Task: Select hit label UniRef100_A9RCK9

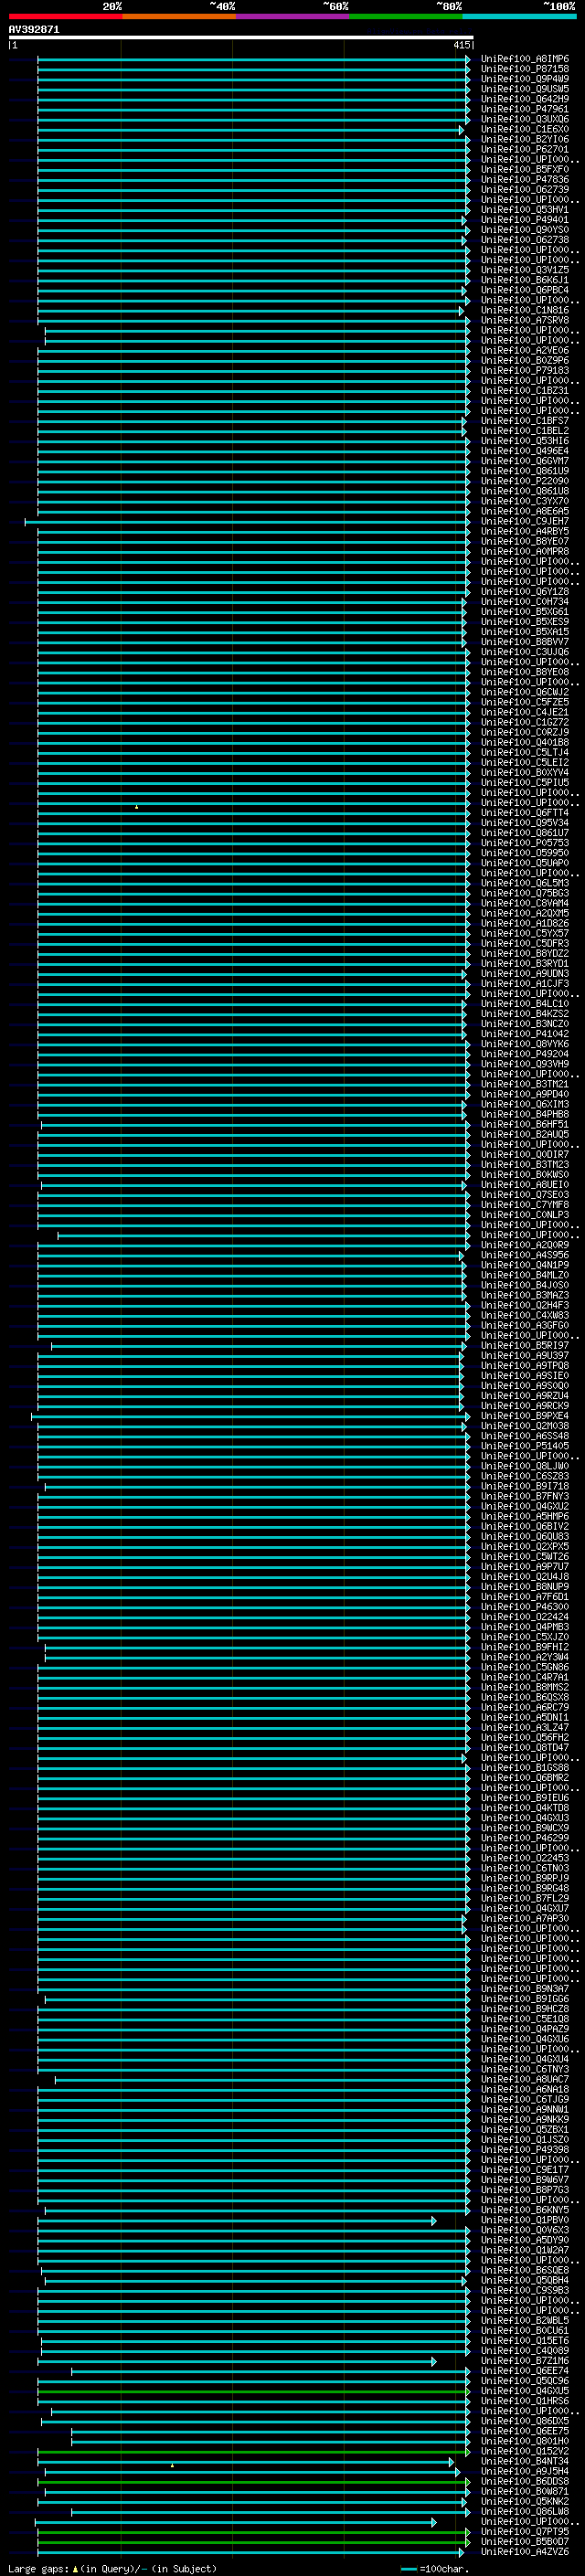Action: (525, 1405)
